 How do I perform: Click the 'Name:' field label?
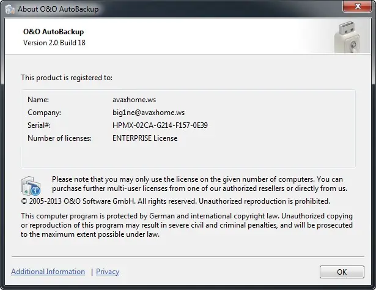38,100
